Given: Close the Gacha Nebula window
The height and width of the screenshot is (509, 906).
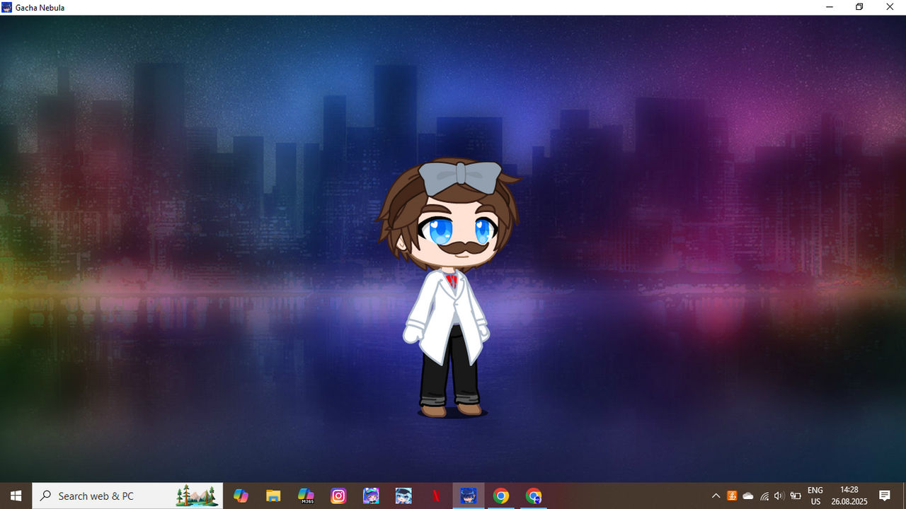Looking at the screenshot, I should coord(890,7).
